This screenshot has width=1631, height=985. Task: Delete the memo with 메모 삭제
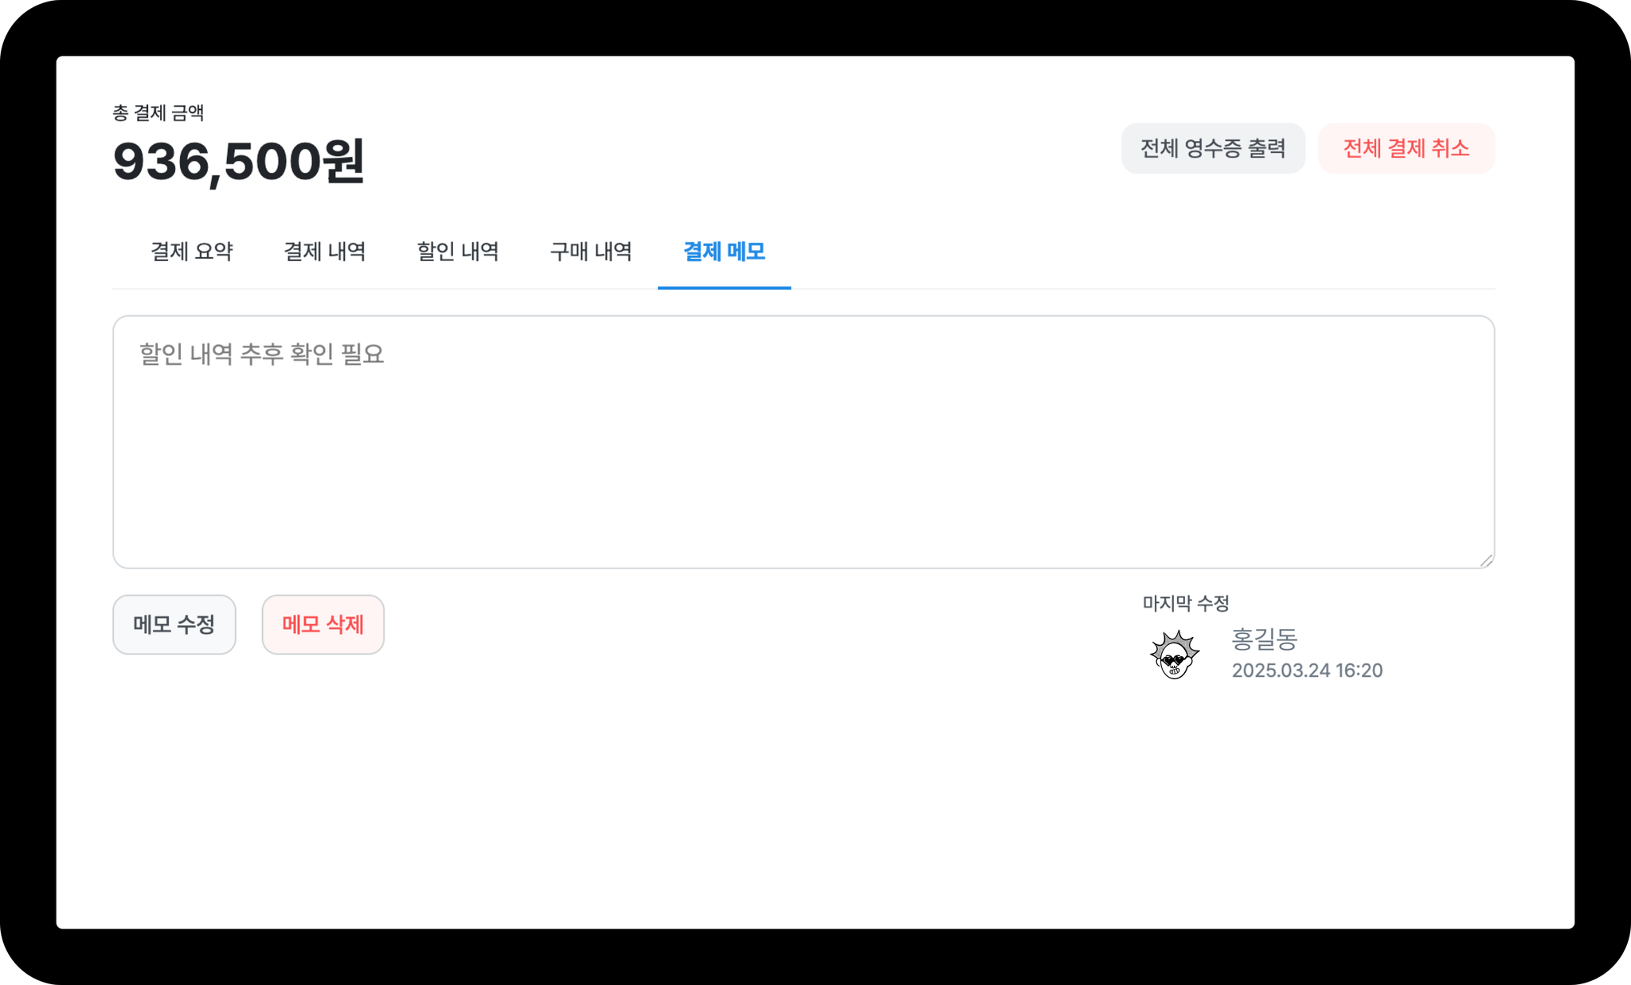pos(323,624)
